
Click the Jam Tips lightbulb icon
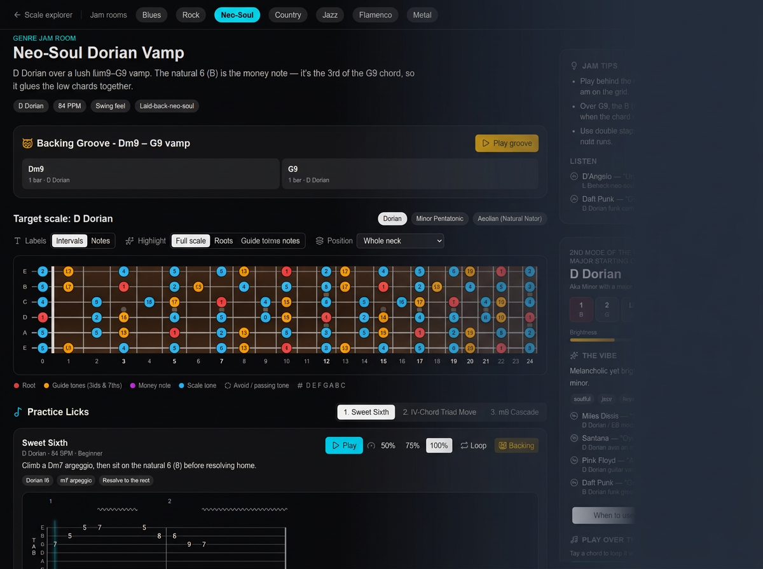(574, 65)
